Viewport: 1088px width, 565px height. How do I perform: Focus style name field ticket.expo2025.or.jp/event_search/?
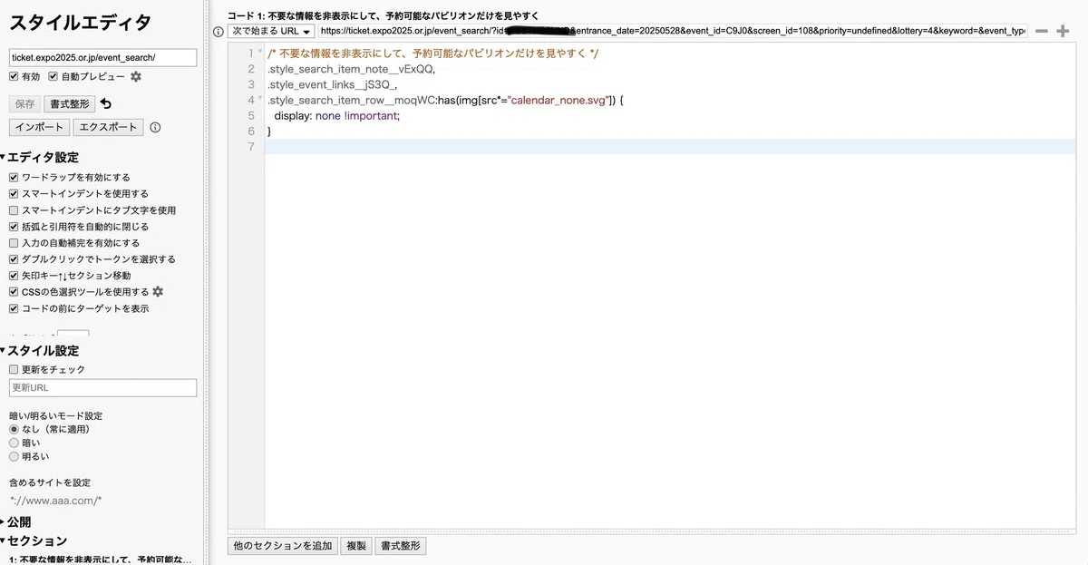pyautogui.click(x=102, y=57)
